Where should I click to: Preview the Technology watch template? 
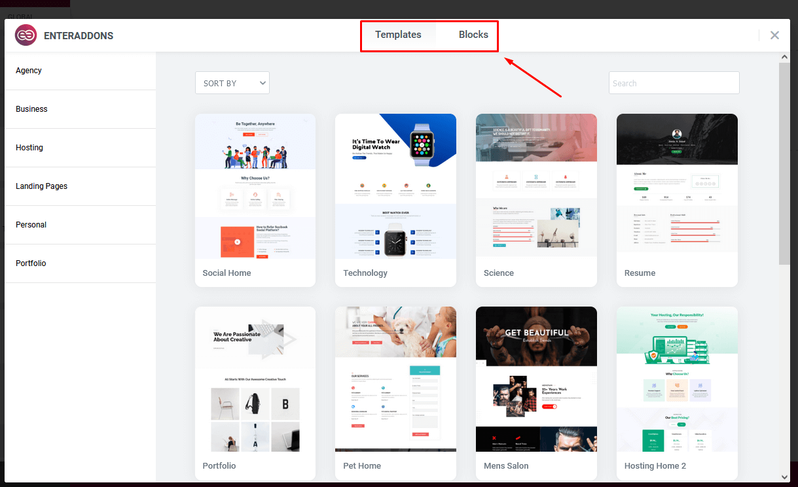395,186
